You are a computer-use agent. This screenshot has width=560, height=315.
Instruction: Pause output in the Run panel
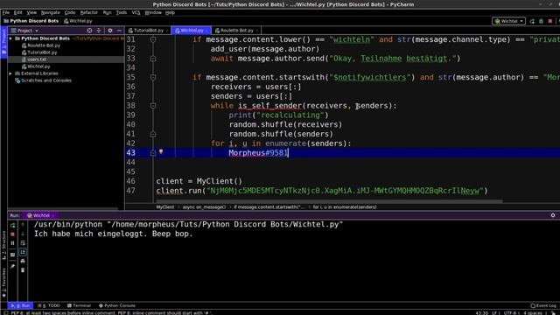click(13, 243)
